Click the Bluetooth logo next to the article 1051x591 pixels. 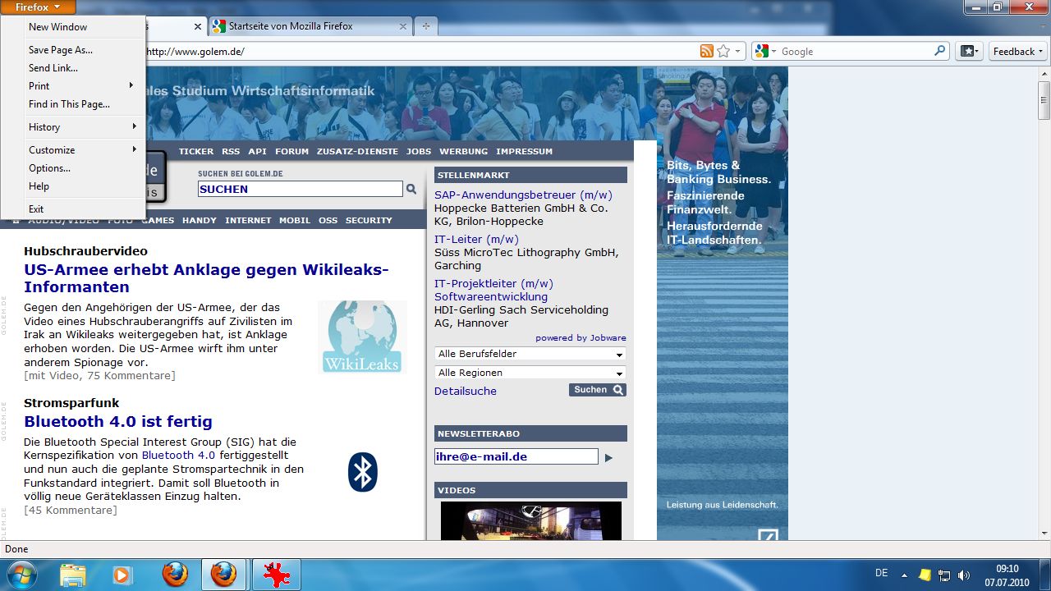point(362,472)
